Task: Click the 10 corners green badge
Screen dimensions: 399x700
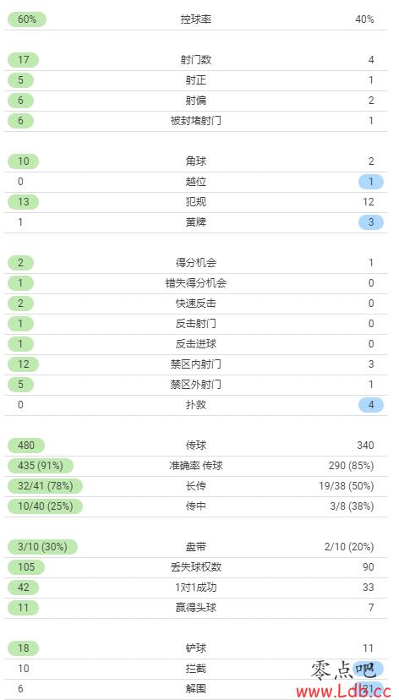Action: pos(23,161)
